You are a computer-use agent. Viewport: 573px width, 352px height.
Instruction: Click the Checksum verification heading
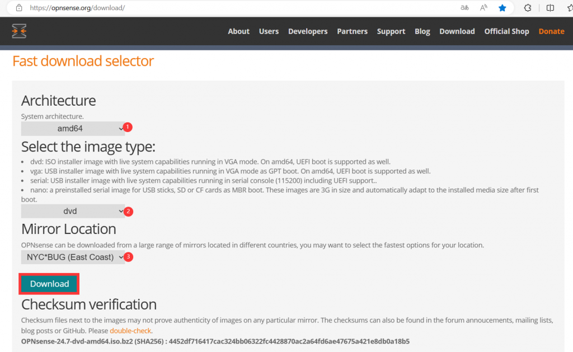(89, 304)
